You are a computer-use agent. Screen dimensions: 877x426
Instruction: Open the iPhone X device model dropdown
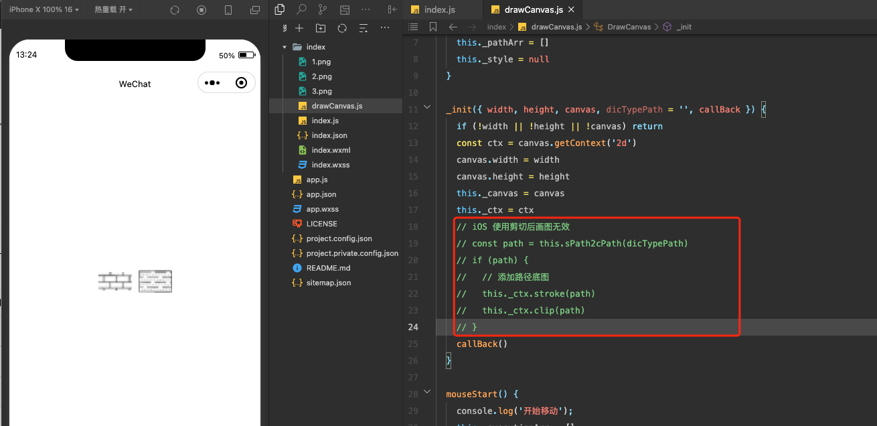pos(44,10)
